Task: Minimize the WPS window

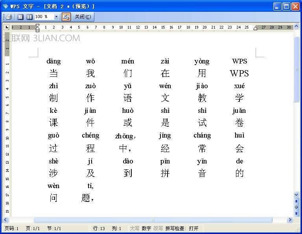Action: click(277, 7)
